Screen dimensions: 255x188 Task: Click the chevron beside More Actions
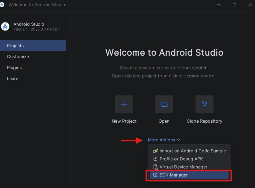point(178,140)
